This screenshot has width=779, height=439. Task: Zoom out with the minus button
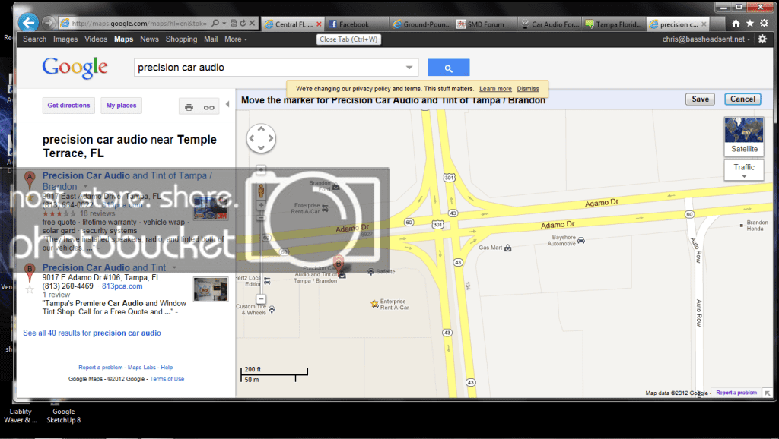click(261, 299)
